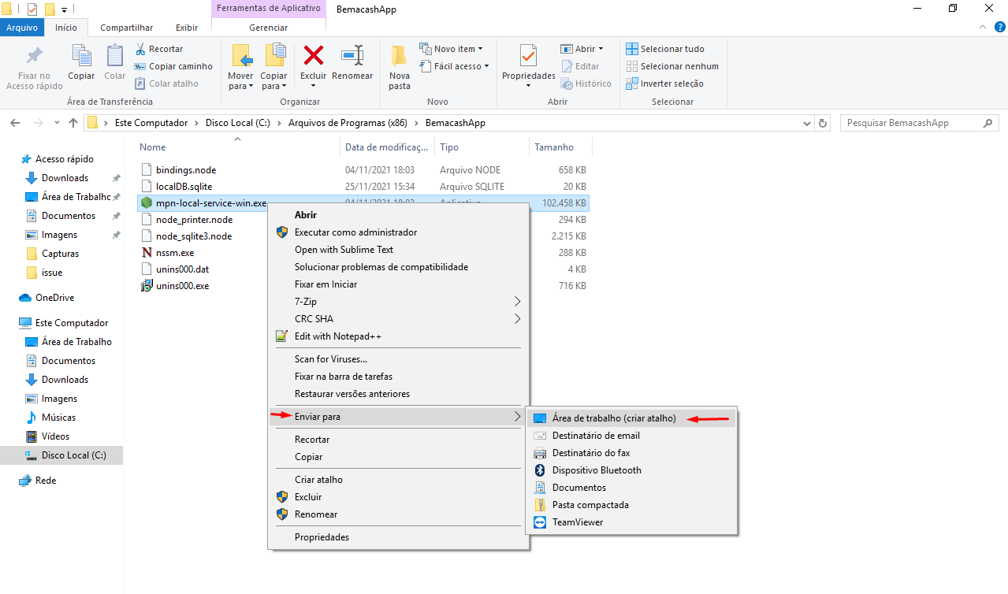Open the Abrir ribbon dropdown

582,49
